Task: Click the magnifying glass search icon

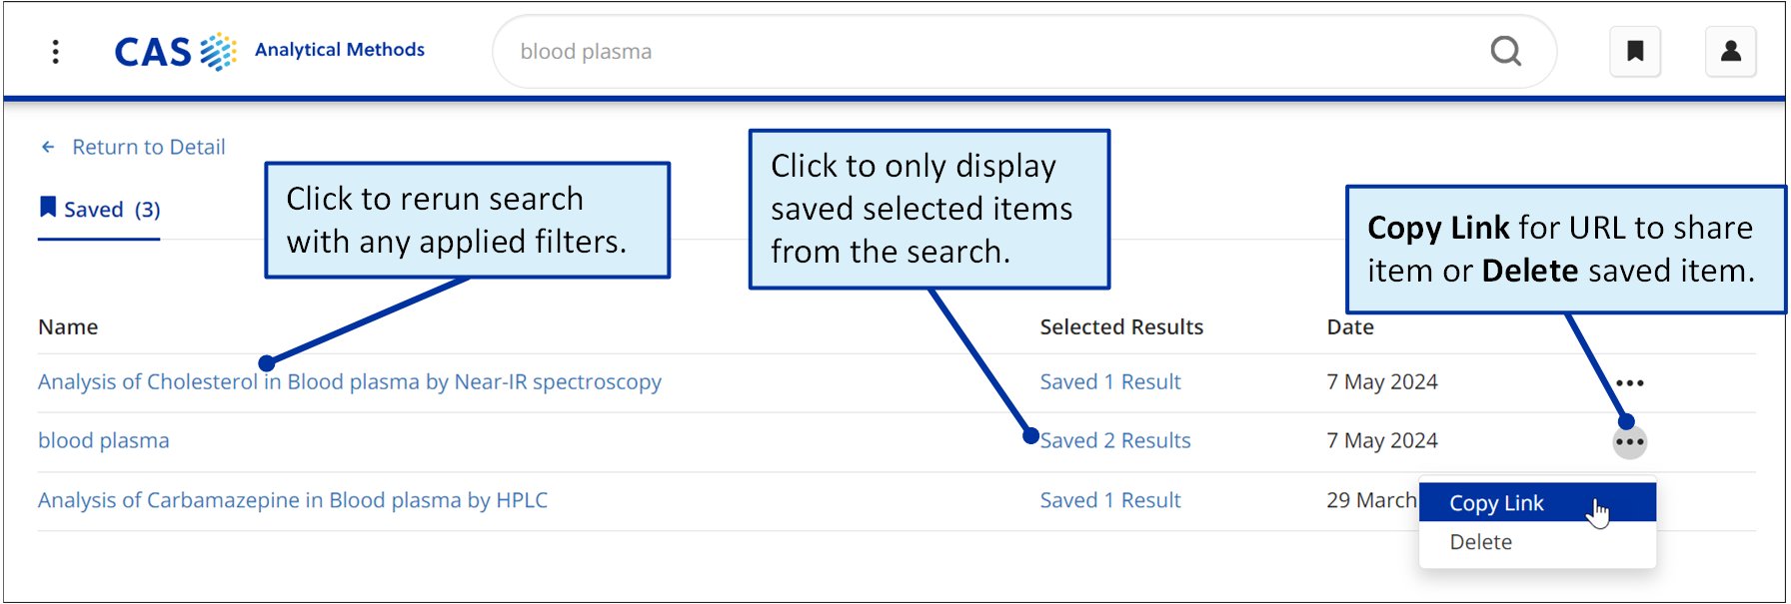Action: [x=1505, y=51]
